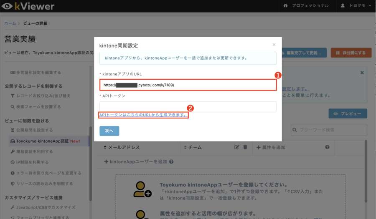Click the 設定します link in info panel
376x219 pixels.
tap(295, 89)
